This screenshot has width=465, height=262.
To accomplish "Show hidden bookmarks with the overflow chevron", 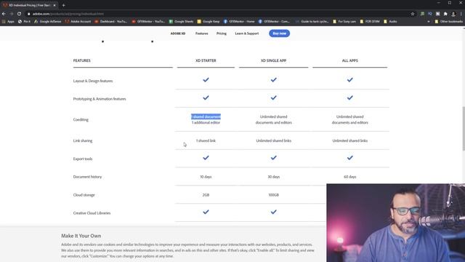I will coord(428,21).
